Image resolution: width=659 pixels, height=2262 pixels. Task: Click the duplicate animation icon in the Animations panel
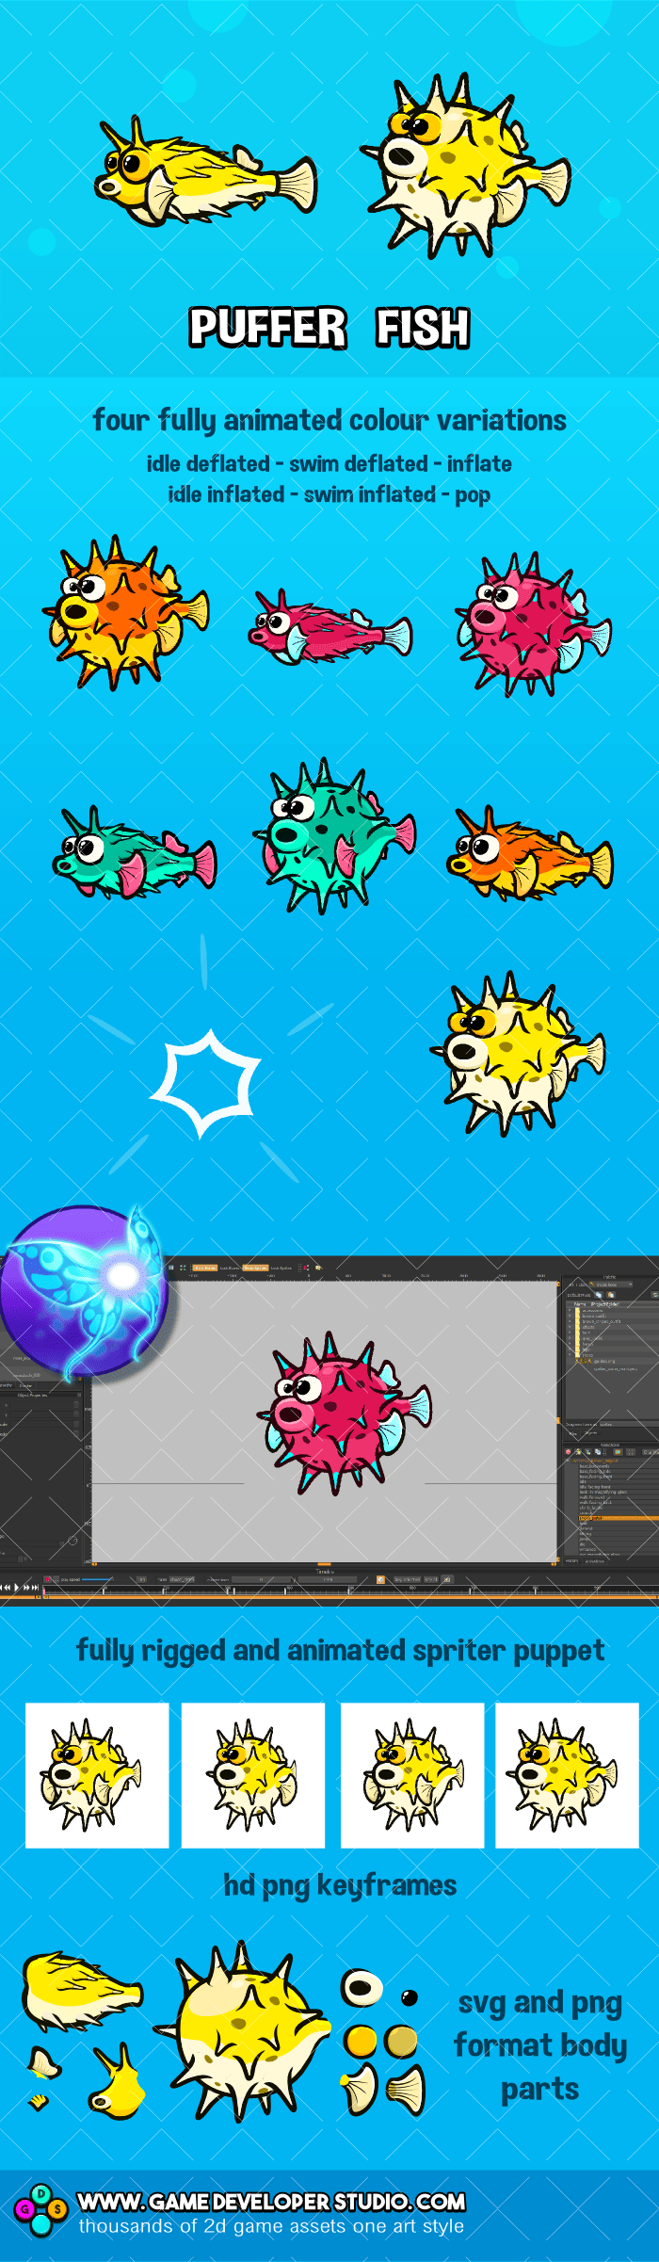(x=598, y=1451)
